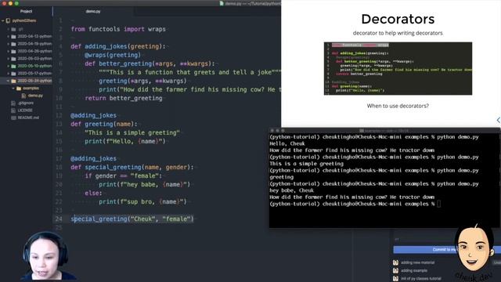Expand the 2020-04-19-python folder
The height and width of the screenshot is (282, 501).
9,44
